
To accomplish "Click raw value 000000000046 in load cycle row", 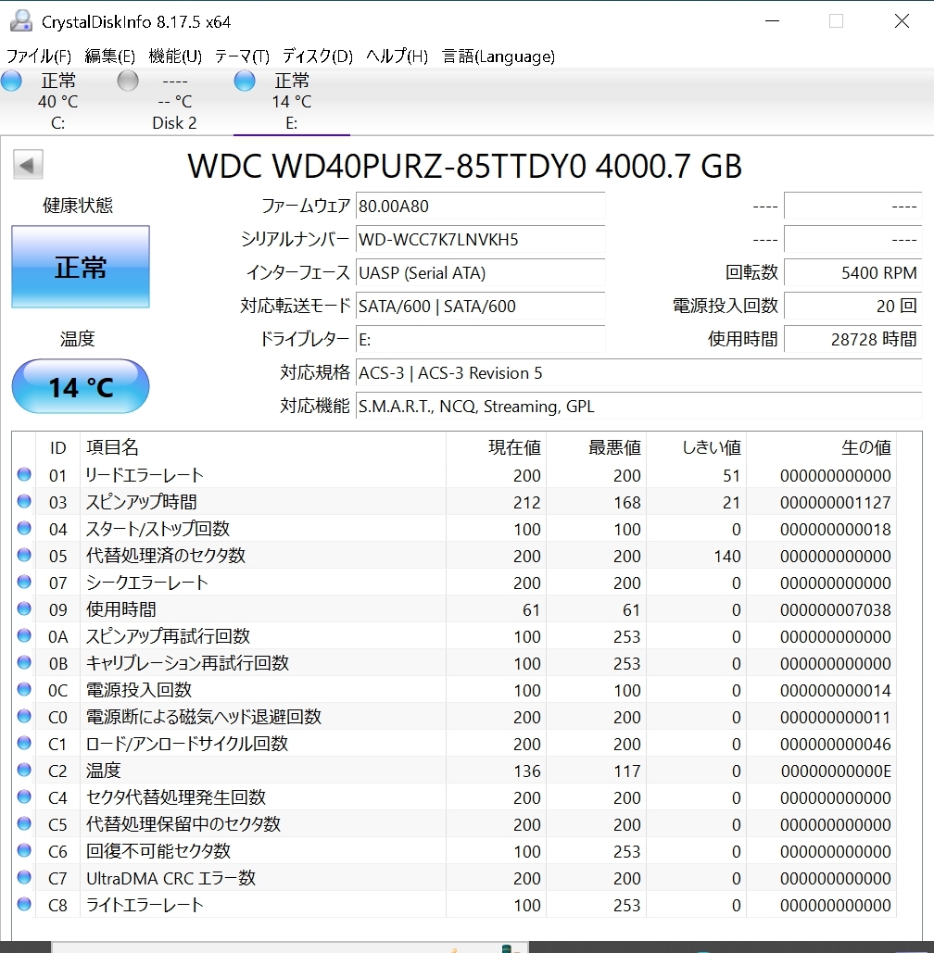I will click(836, 744).
